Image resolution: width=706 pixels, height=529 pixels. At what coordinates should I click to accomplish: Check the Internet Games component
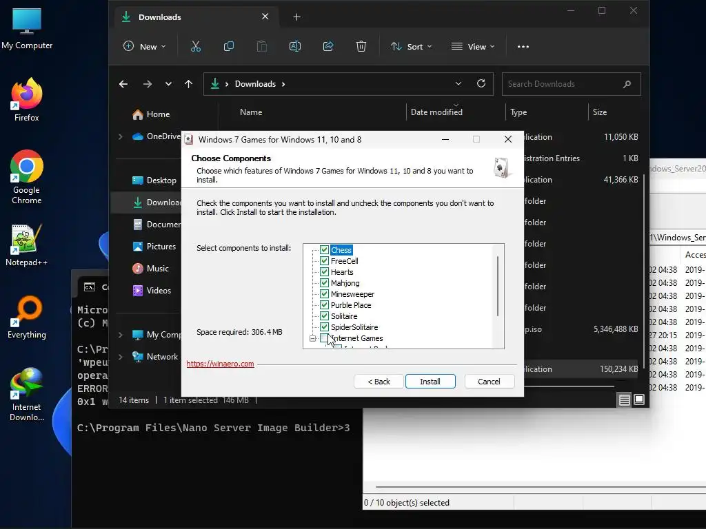[324, 338]
